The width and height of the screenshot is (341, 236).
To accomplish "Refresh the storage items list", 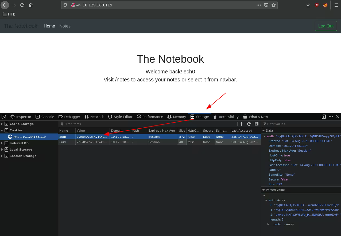I will coord(249,124).
